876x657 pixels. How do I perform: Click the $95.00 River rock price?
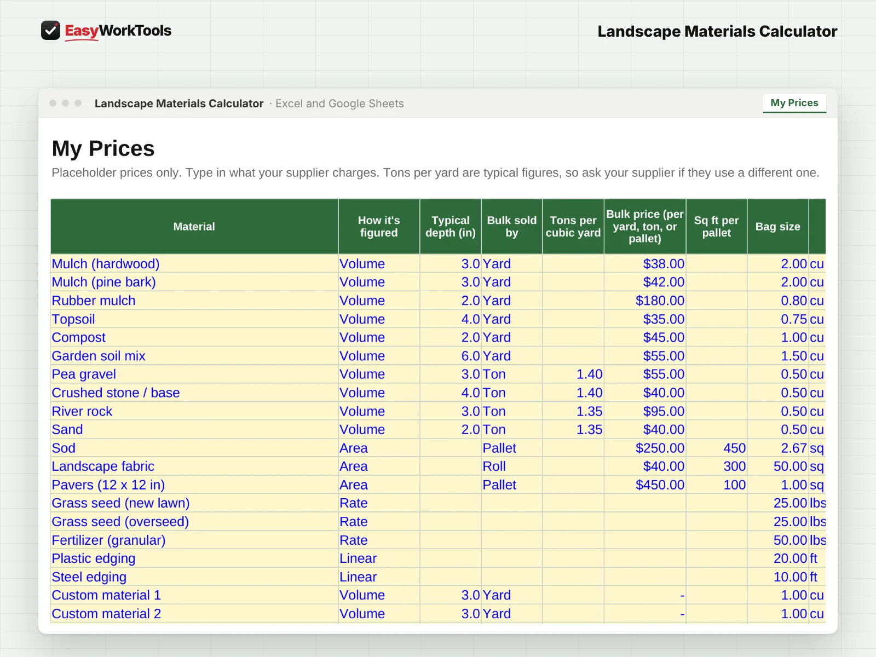[645, 411]
